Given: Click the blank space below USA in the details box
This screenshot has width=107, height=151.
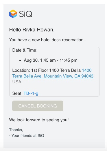Looking at the screenshot, I should [x=54, y=88].
